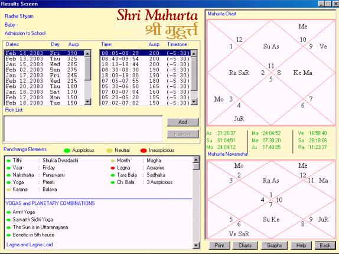Click the green Auspicious legend dot
This screenshot has height=254, width=339.
[67, 151]
